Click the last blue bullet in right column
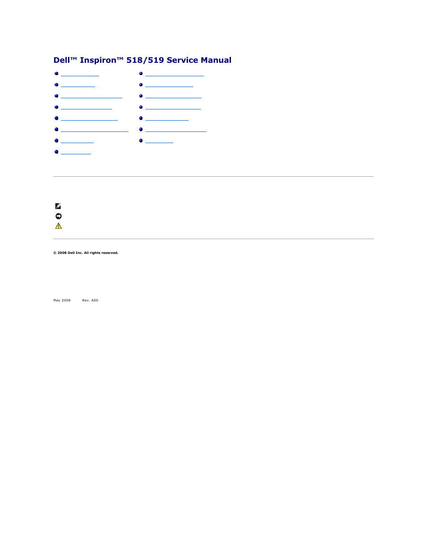Image resolution: width=427 pixels, height=554 pixels. [141, 141]
